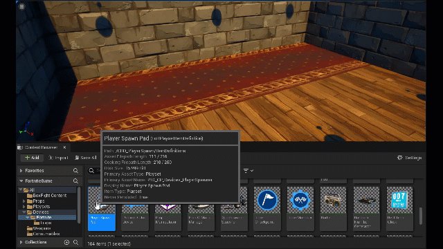Collapse the All folder tree

[x=20, y=190]
